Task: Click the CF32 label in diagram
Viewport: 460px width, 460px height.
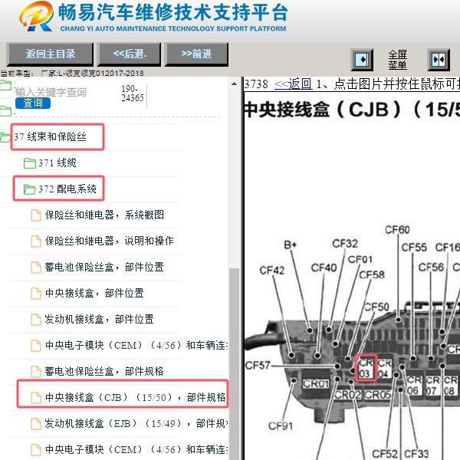Action: tap(345, 244)
